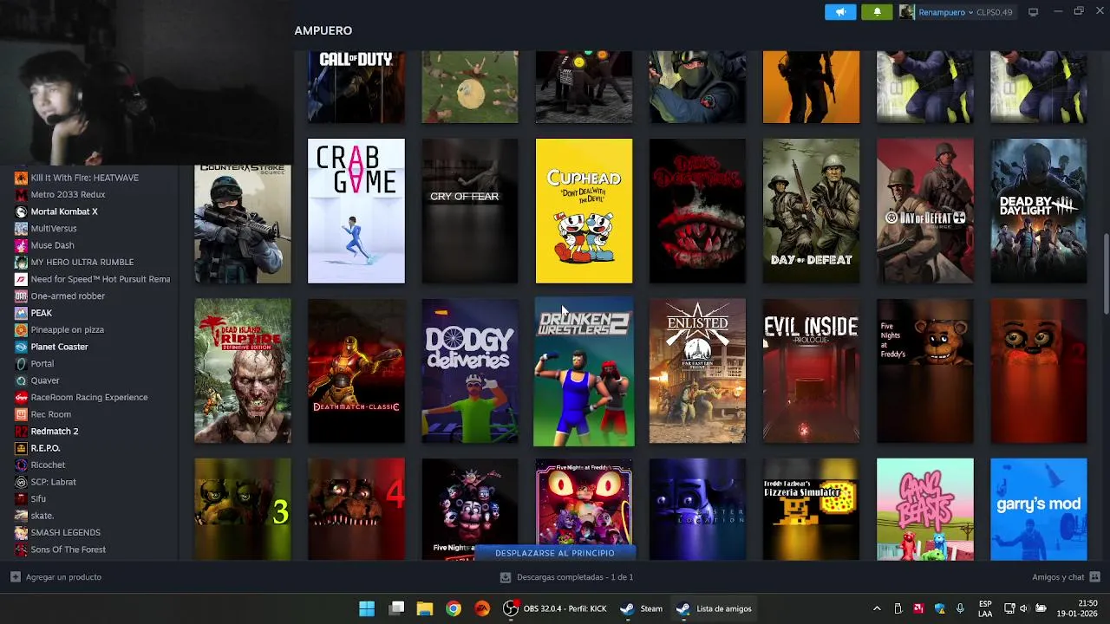Click the Planet Coaster game icon

[21, 347]
